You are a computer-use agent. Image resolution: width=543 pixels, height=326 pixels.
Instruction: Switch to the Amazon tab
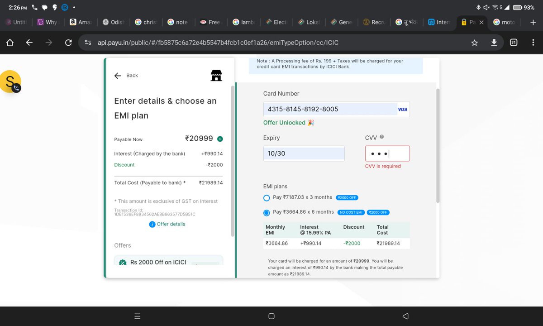click(x=81, y=22)
